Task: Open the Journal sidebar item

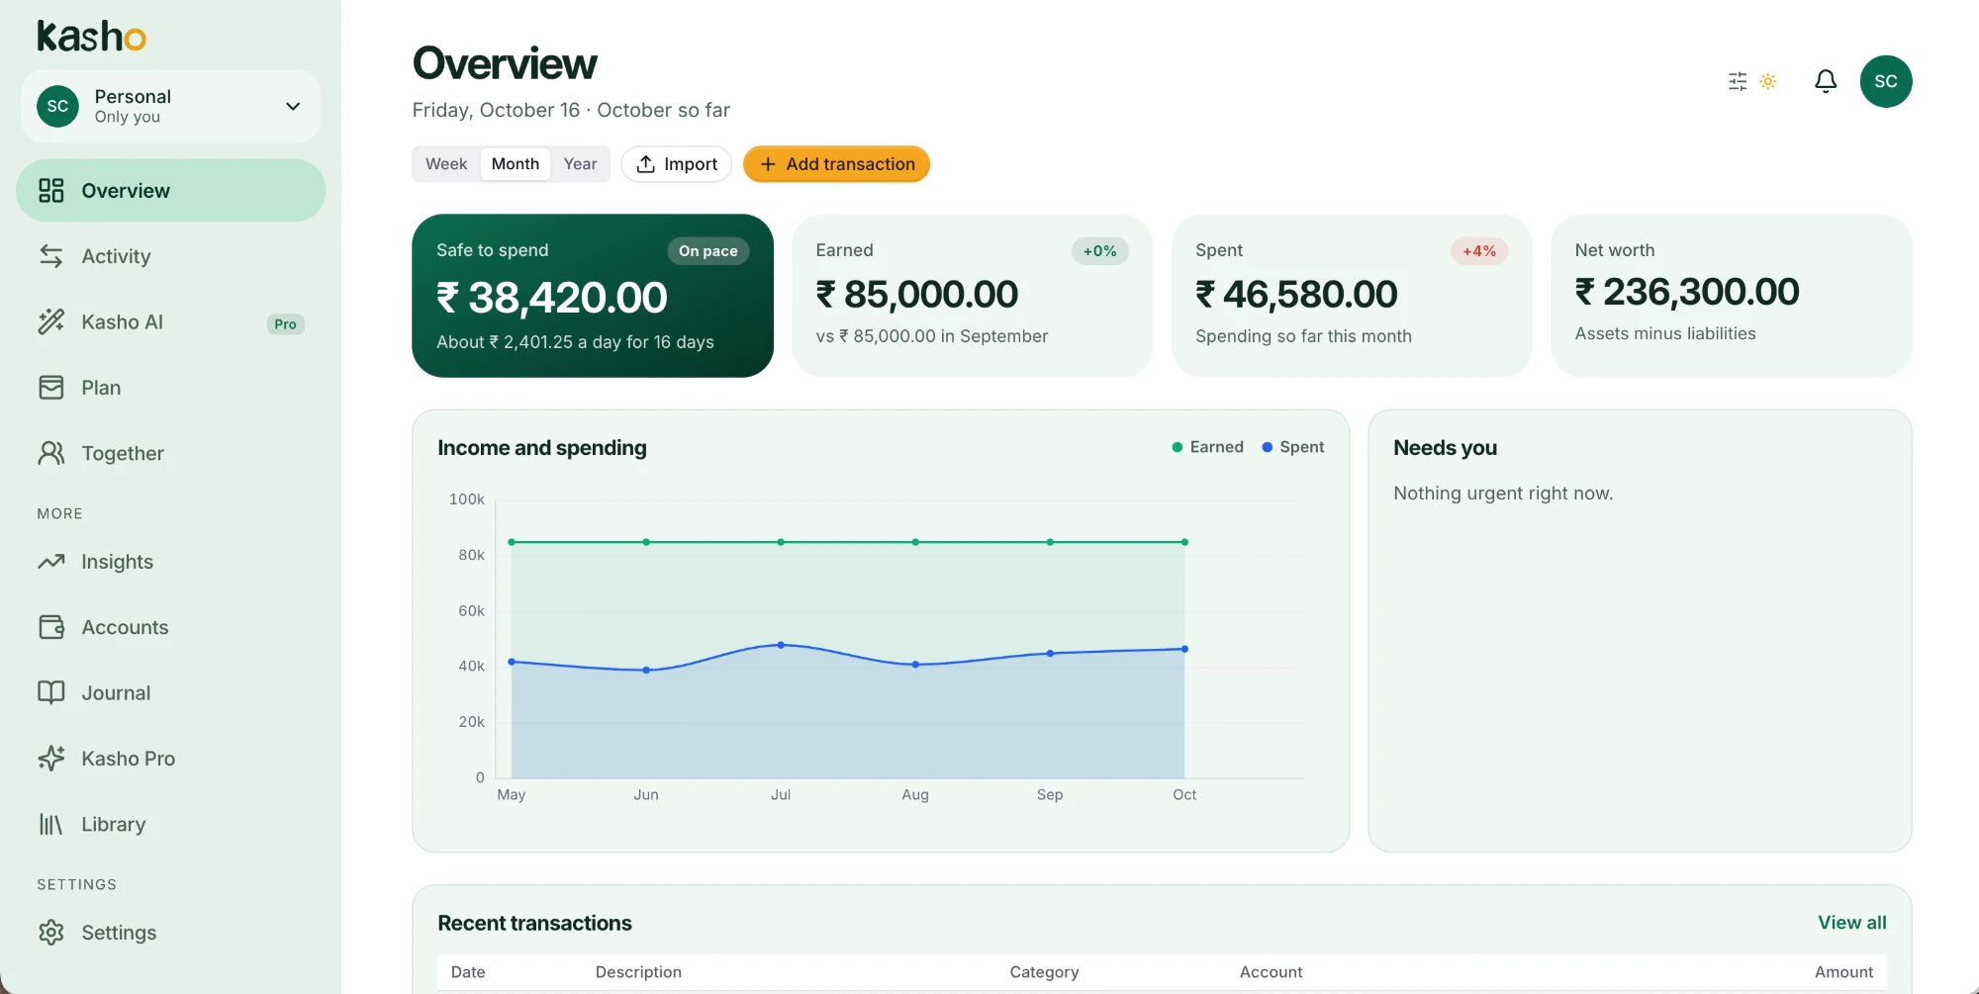Action: [x=170, y=693]
